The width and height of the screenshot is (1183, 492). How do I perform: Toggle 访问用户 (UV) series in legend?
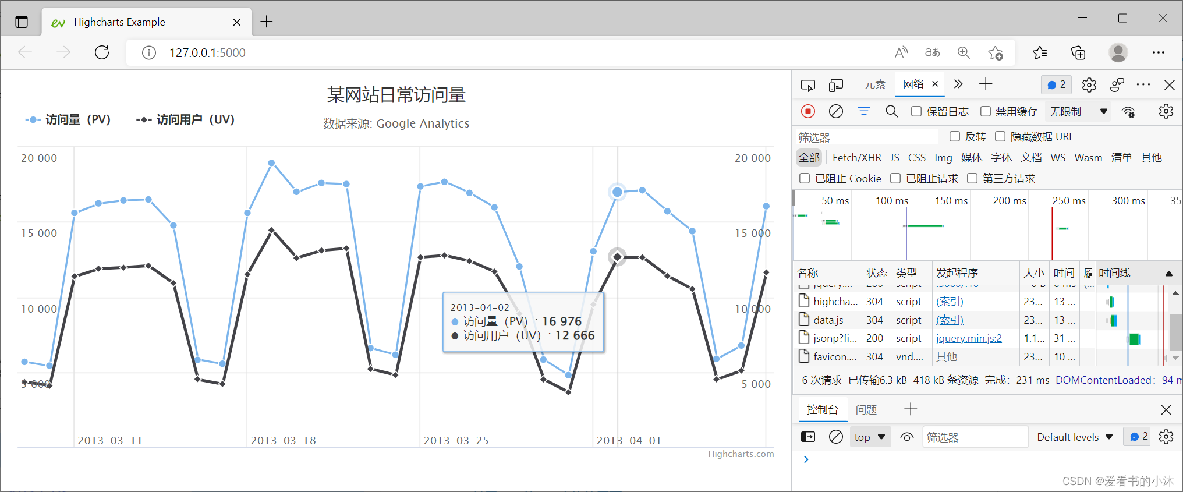pos(185,119)
